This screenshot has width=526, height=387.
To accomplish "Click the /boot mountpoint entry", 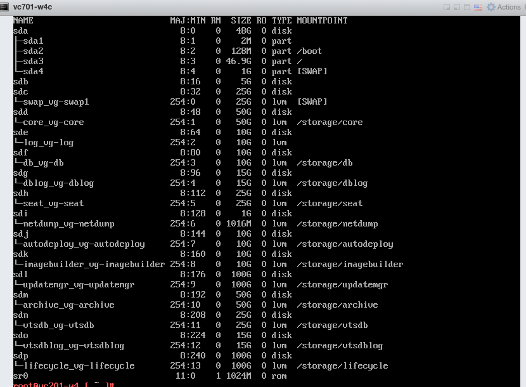I will tap(309, 51).
